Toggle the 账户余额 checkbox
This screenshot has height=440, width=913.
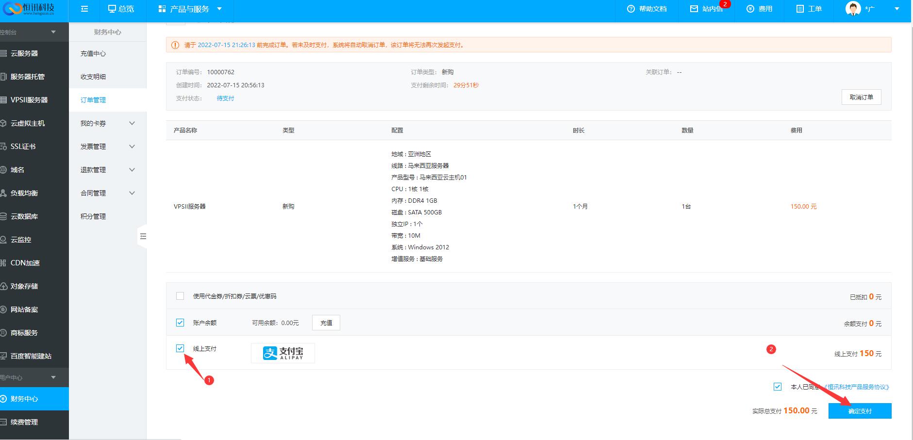coord(180,323)
